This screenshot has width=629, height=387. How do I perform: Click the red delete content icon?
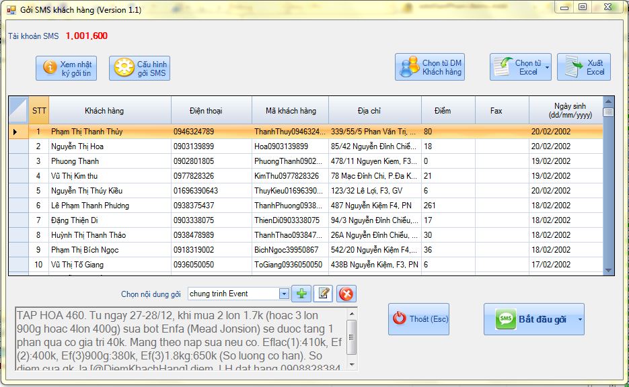(346, 294)
